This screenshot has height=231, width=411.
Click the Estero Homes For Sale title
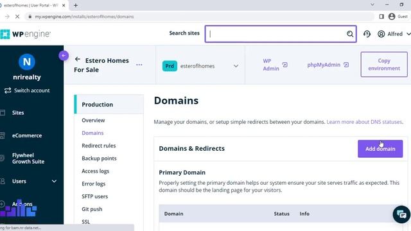[x=101, y=65]
